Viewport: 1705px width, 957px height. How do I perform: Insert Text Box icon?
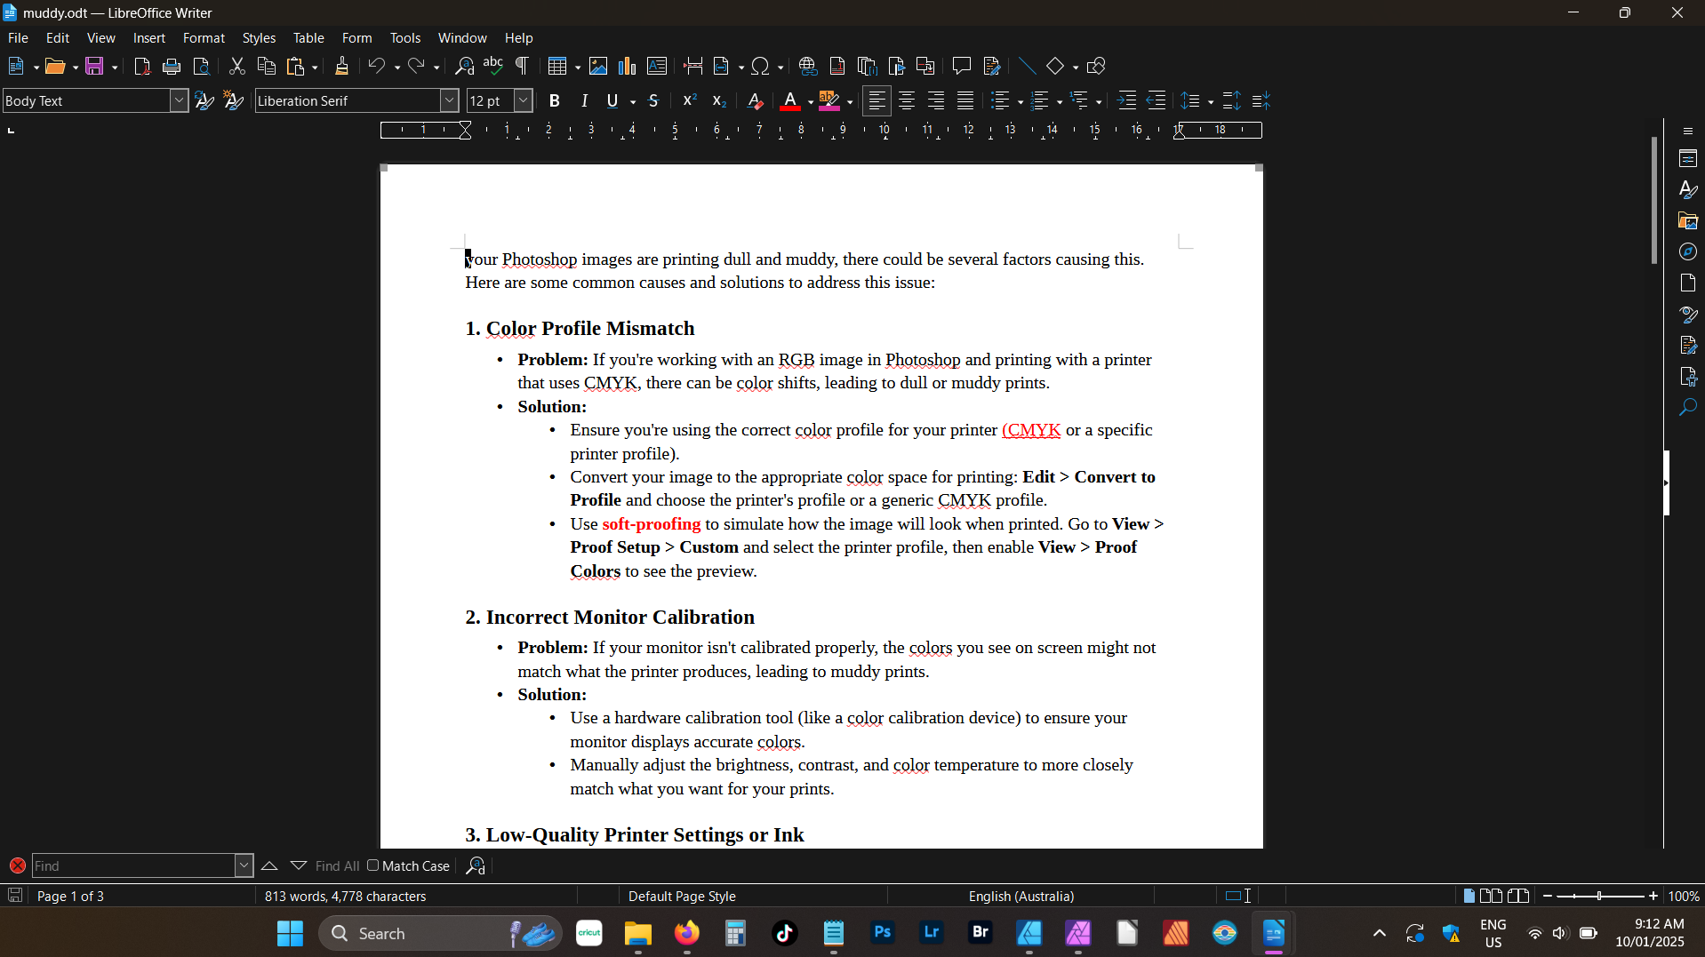click(657, 67)
